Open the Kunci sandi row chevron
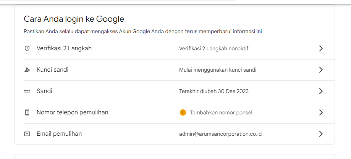Viewport: 351px width, 159px height. [x=321, y=70]
